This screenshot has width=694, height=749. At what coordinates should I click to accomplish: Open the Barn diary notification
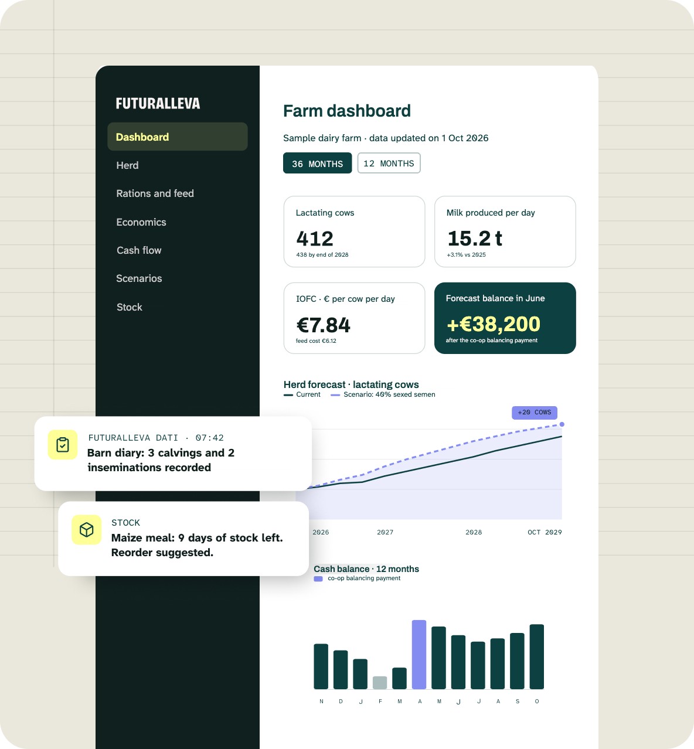173,454
